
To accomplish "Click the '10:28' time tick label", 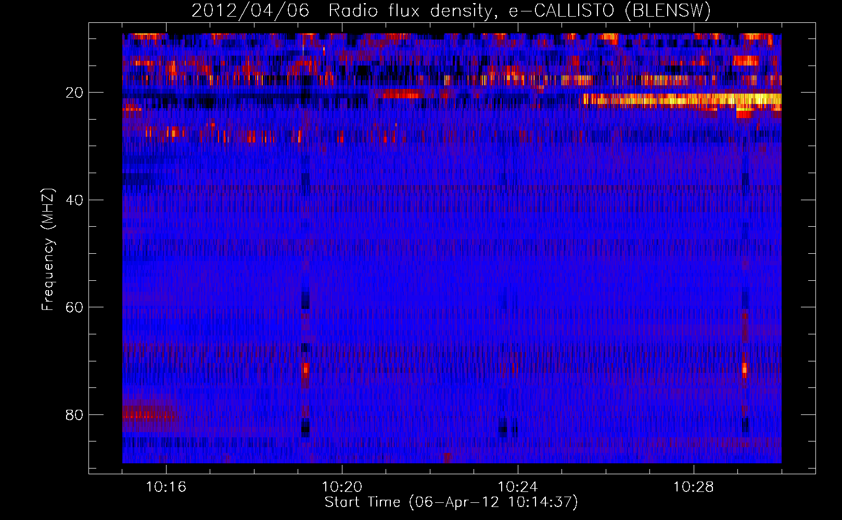I will pyautogui.click(x=694, y=487).
